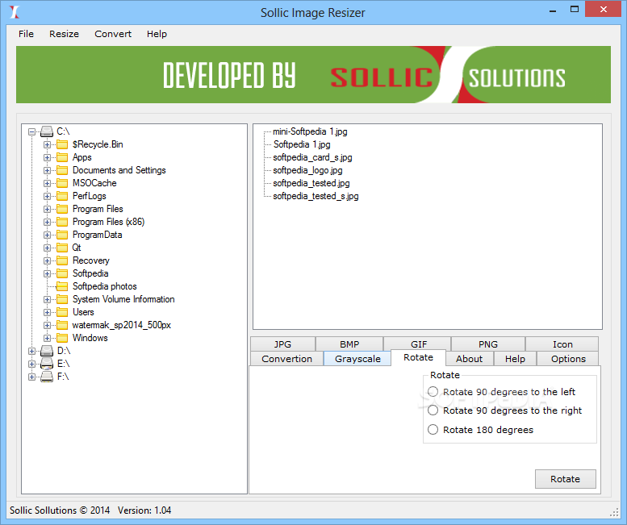Expand the Windows folder node
627x525 pixels.
pyautogui.click(x=47, y=338)
